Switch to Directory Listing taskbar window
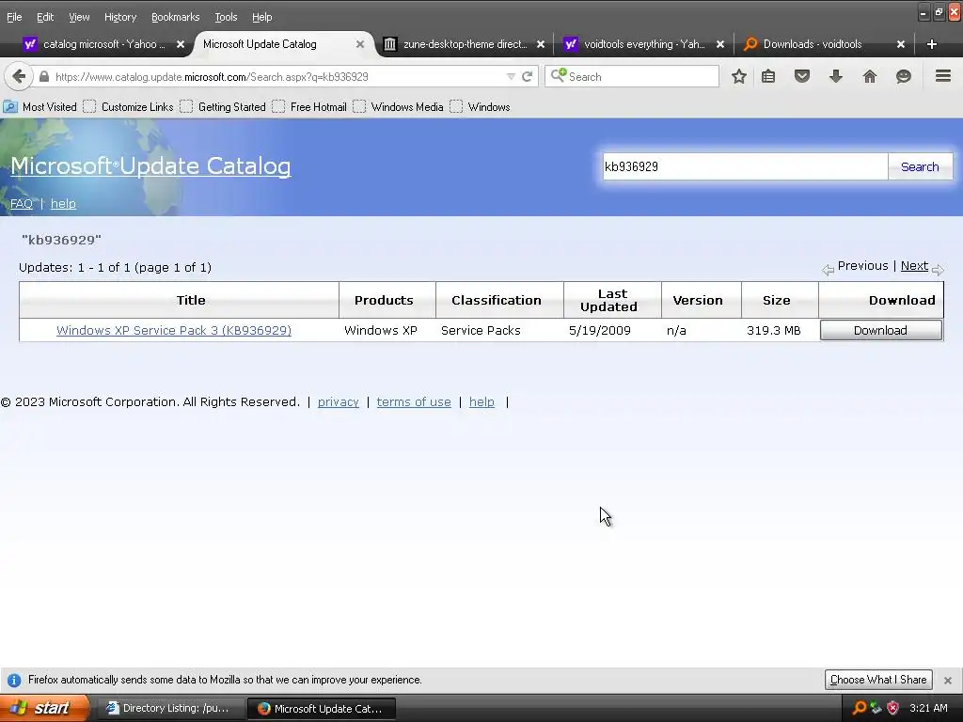Screen dimensions: 963x722 tap(170, 709)
